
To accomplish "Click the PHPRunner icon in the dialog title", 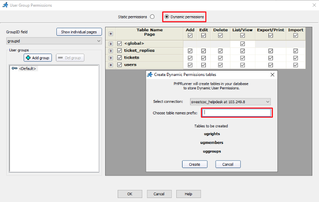I will tap(150, 75).
